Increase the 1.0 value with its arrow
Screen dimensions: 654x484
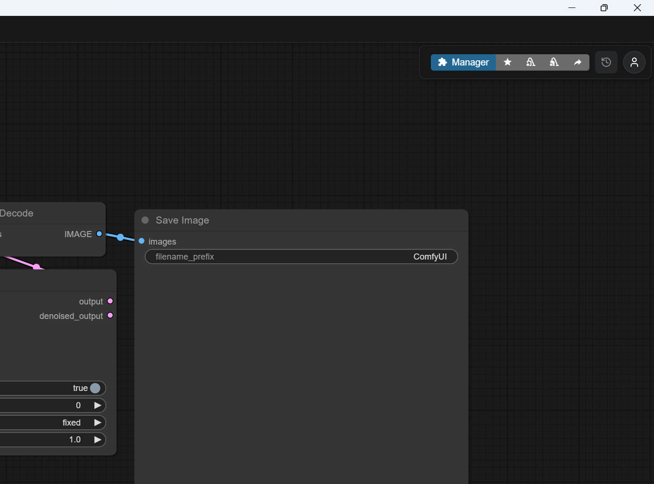click(x=98, y=440)
